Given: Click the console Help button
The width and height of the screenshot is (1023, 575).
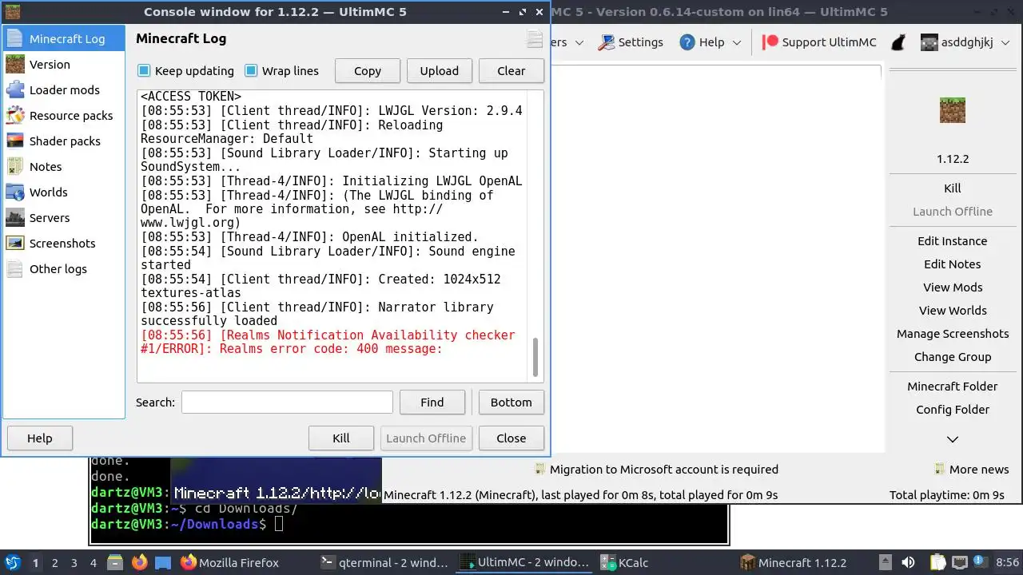Looking at the screenshot, I should [40, 438].
